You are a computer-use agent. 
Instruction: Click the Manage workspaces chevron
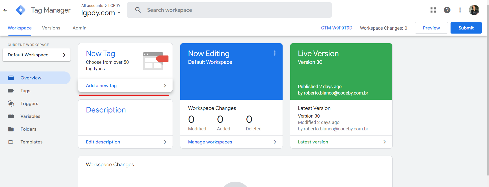(x=275, y=142)
